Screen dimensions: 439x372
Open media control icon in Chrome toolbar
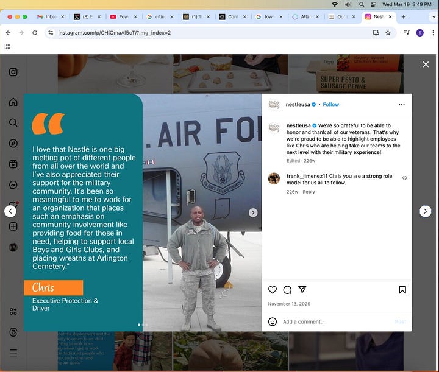pyautogui.click(x=407, y=33)
